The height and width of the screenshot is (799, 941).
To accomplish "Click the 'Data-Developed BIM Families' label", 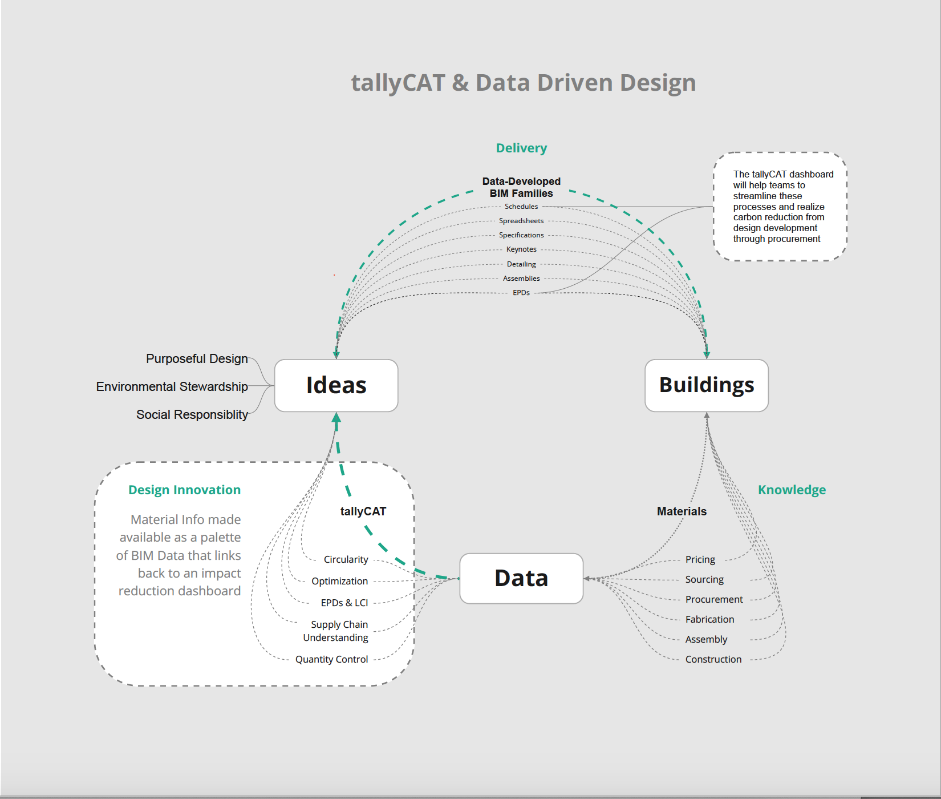I will 521,187.
